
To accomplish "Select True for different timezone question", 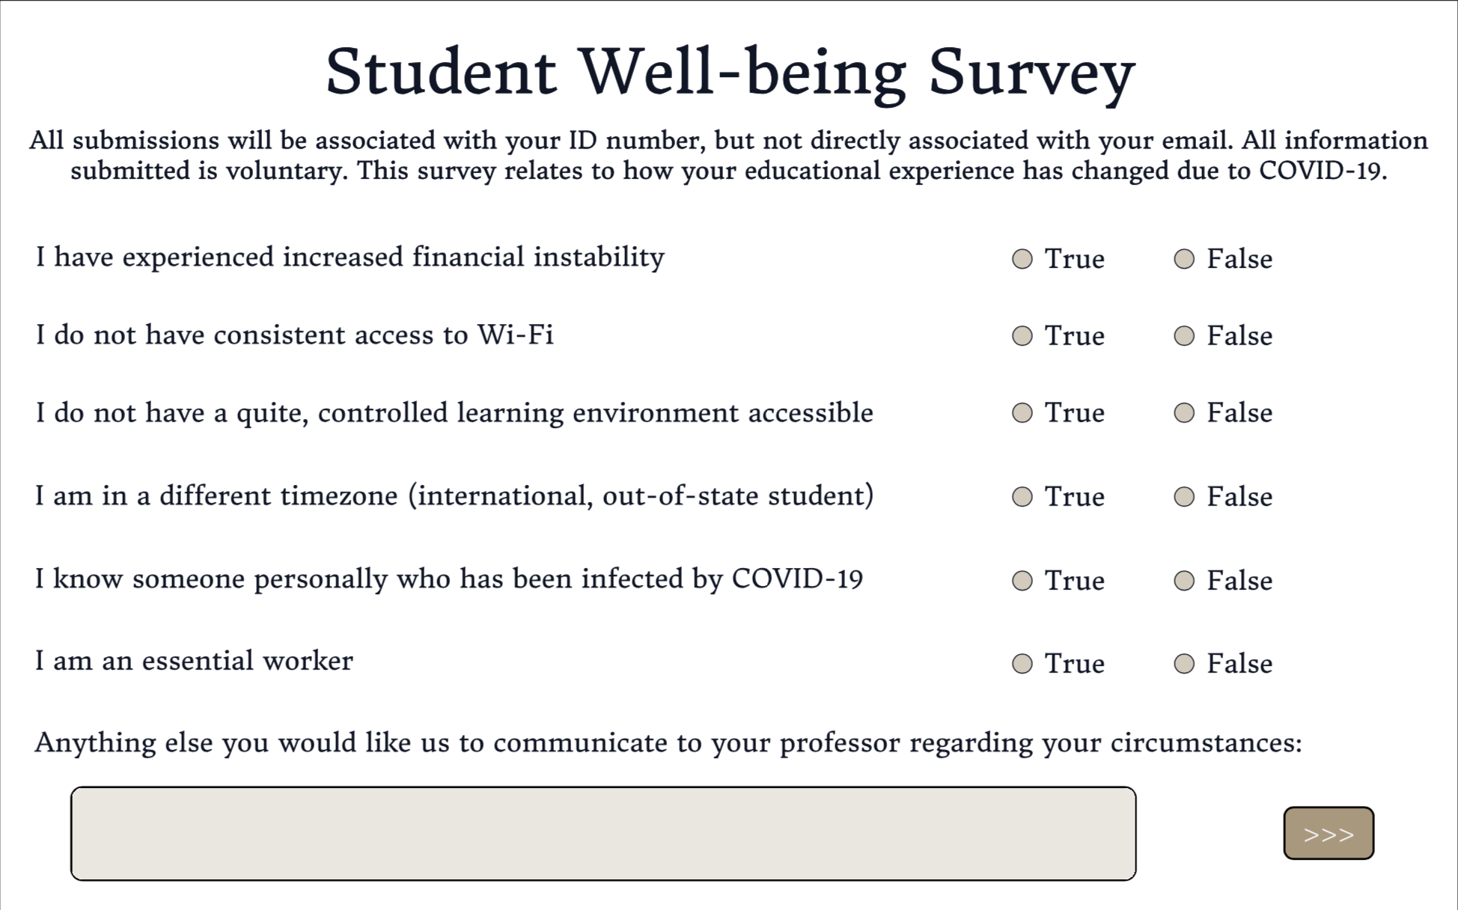I will 1022,497.
